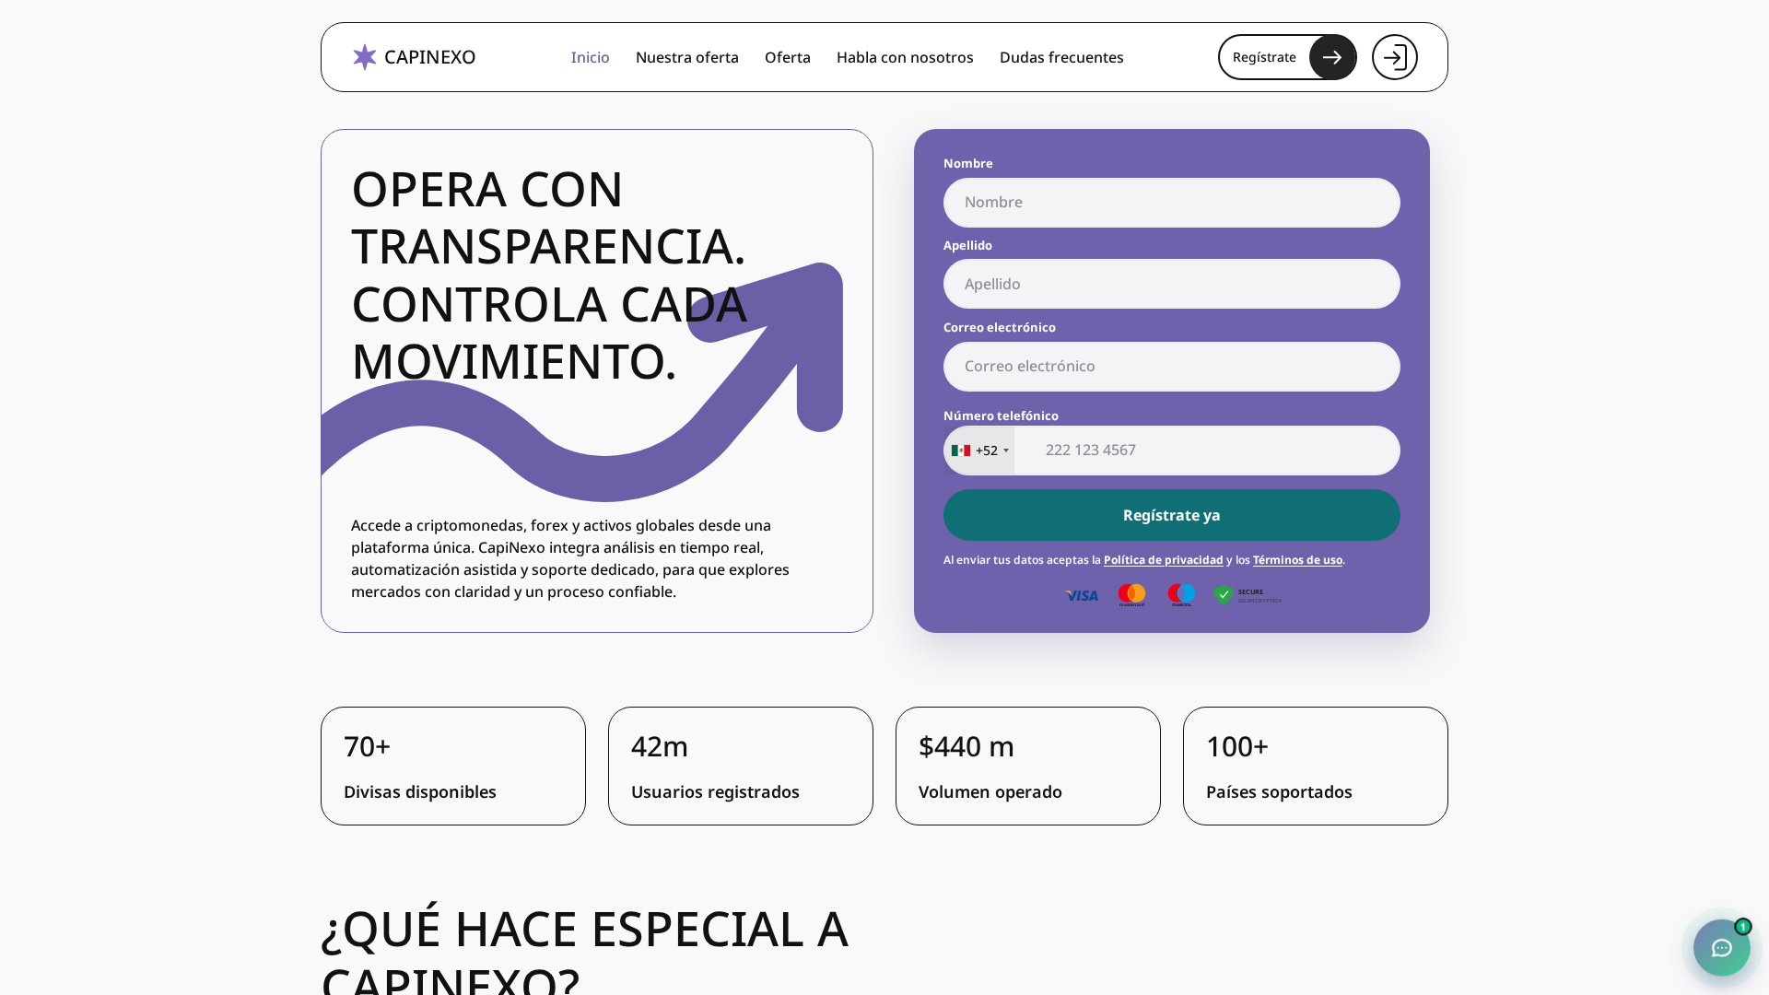Open the Nuestra oferta menu item
Viewport: 1769px width, 995px height.
(x=687, y=57)
